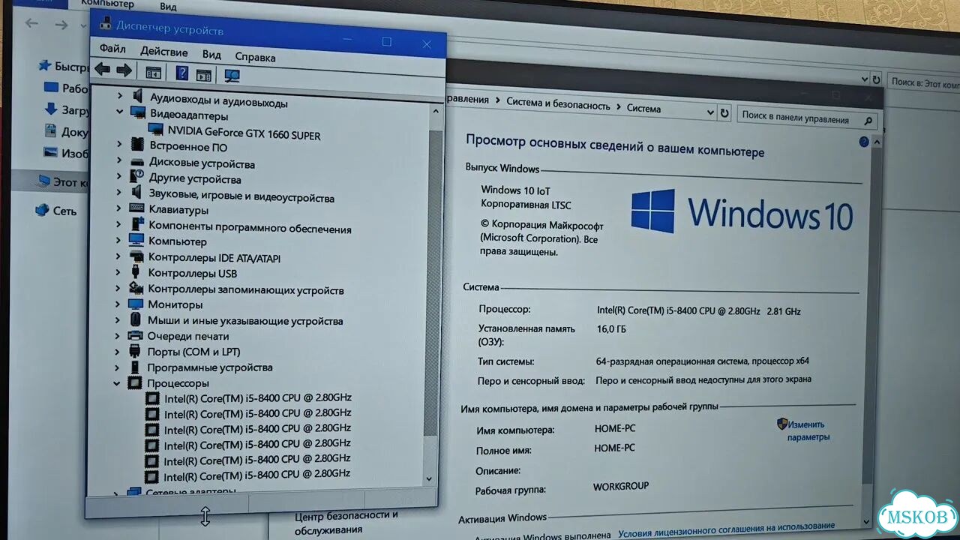Open the Справка menu
The width and height of the screenshot is (960, 540).
click(255, 57)
